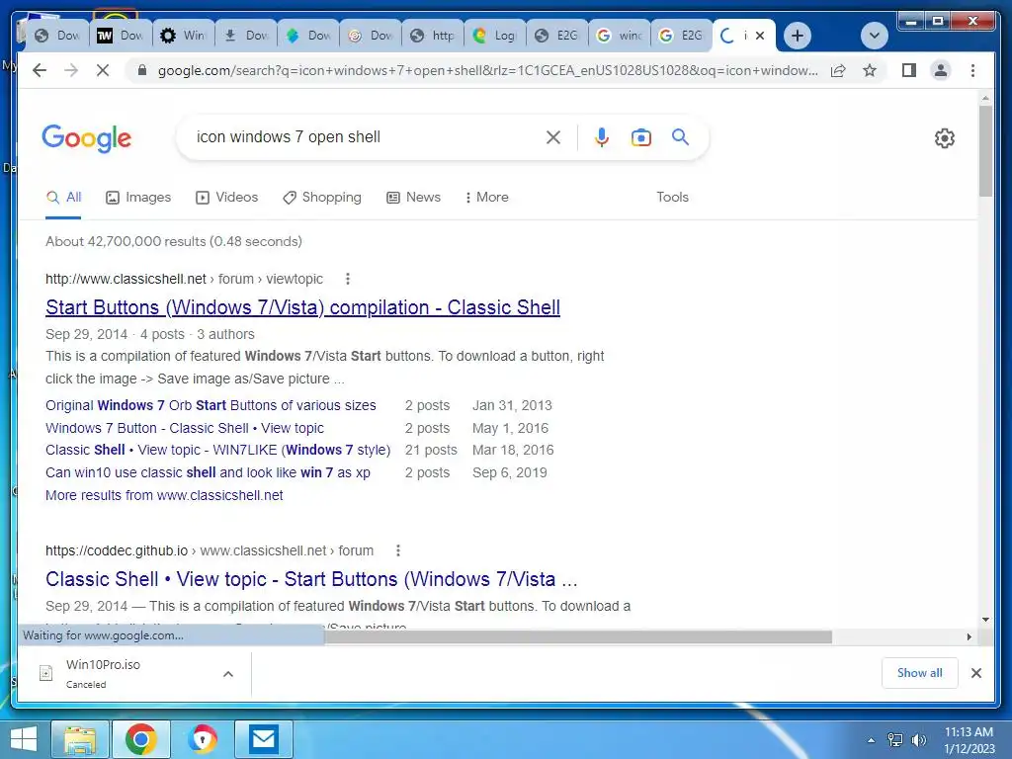Select the All results filter
Image resolution: width=1012 pixels, height=759 pixels.
point(64,197)
